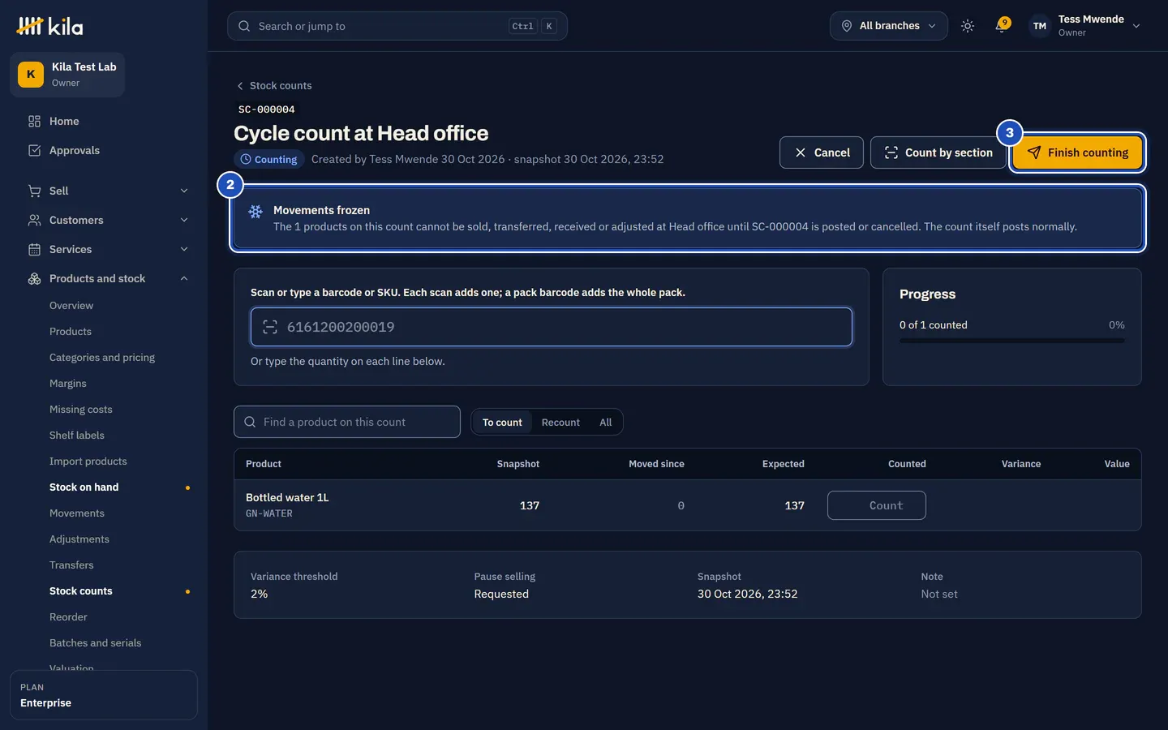1168x730 pixels.
Task: Open Shelf labels in sidebar
Action: click(x=77, y=436)
